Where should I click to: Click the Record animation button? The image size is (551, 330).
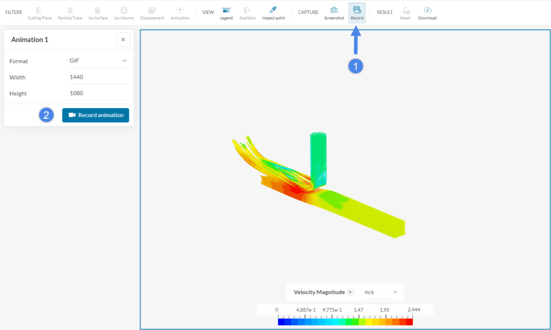pos(95,115)
